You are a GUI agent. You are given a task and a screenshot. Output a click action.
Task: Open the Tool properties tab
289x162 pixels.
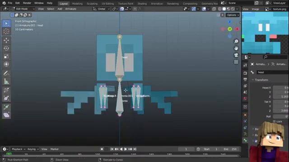tap(245, 65)
